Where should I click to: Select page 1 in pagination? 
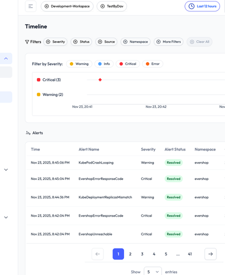tap(118, 254)
